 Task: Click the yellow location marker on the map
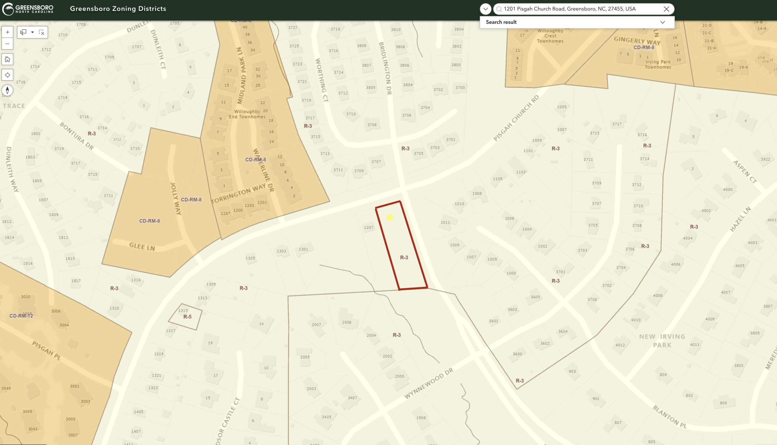pos(390,217)
